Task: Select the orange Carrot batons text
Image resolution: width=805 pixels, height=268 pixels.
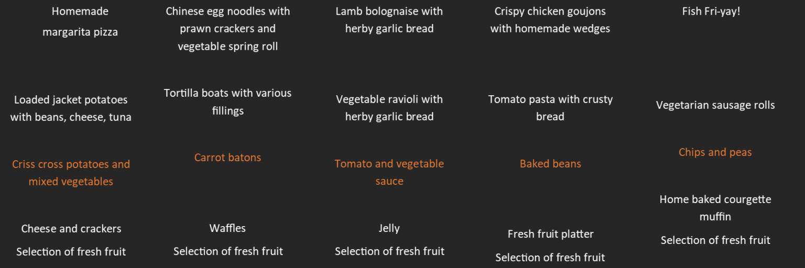Action: tap(227, 158)
